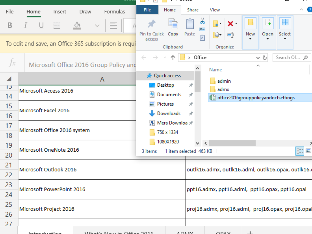This screenshot has height=234, width=312.
Task: Switch to the Share tab in Explorer
Action: (x=193, y=10)
